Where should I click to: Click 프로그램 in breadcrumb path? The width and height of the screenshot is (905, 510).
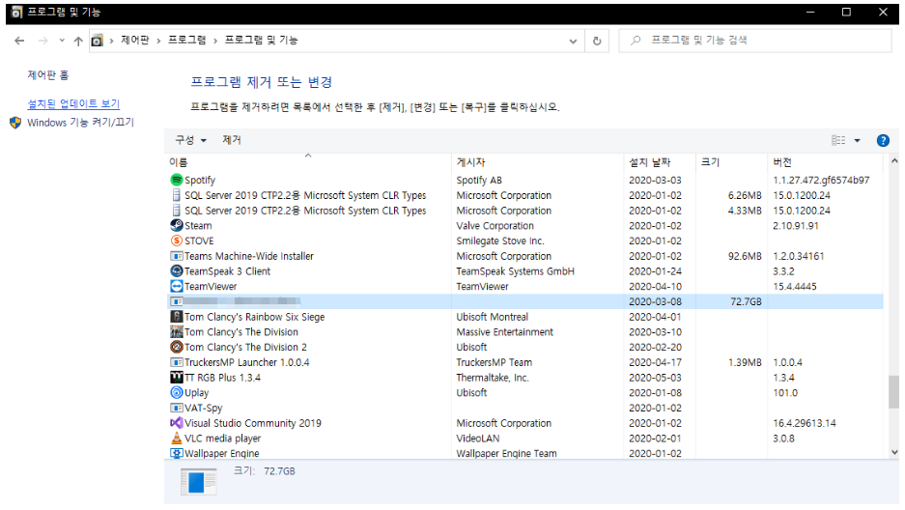click(187, 40)
